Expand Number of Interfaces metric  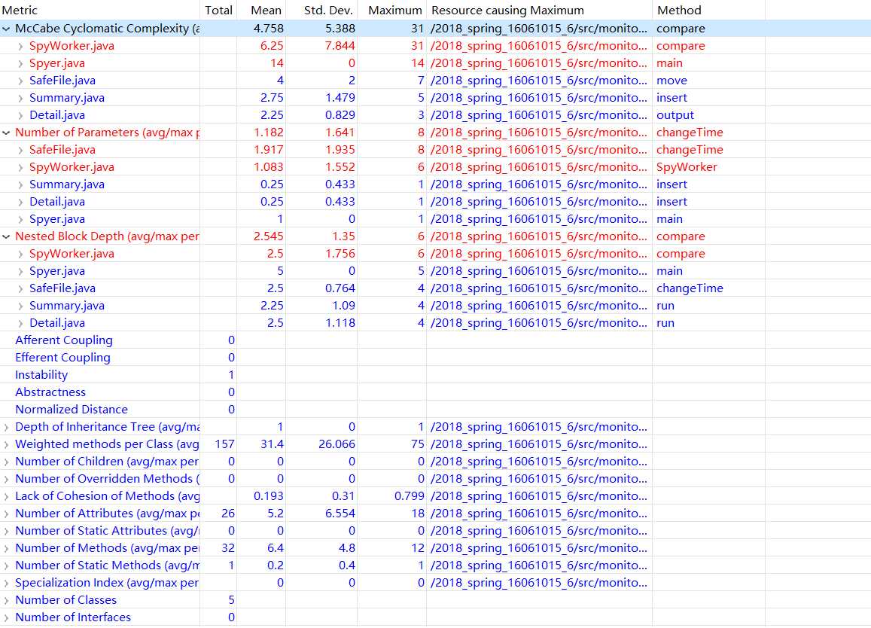[x=7, y=617]
